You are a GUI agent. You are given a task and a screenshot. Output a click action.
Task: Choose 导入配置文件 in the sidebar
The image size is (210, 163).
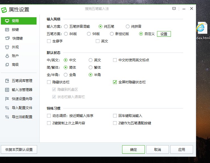pyautogui.click(x=19, y=108)
